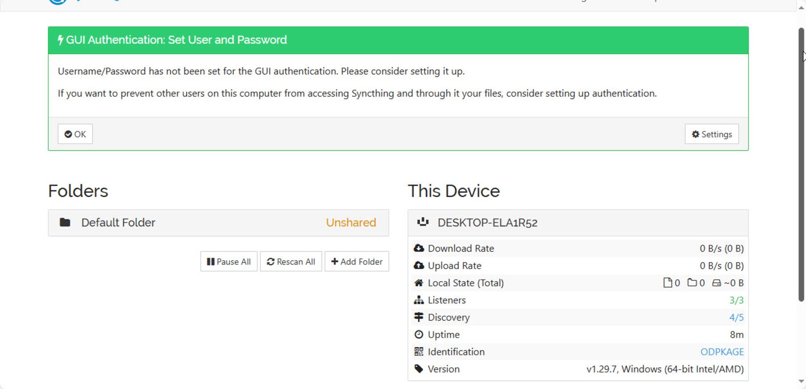
Task: Click the Identification QR code icon
Action: click(419, 352)
